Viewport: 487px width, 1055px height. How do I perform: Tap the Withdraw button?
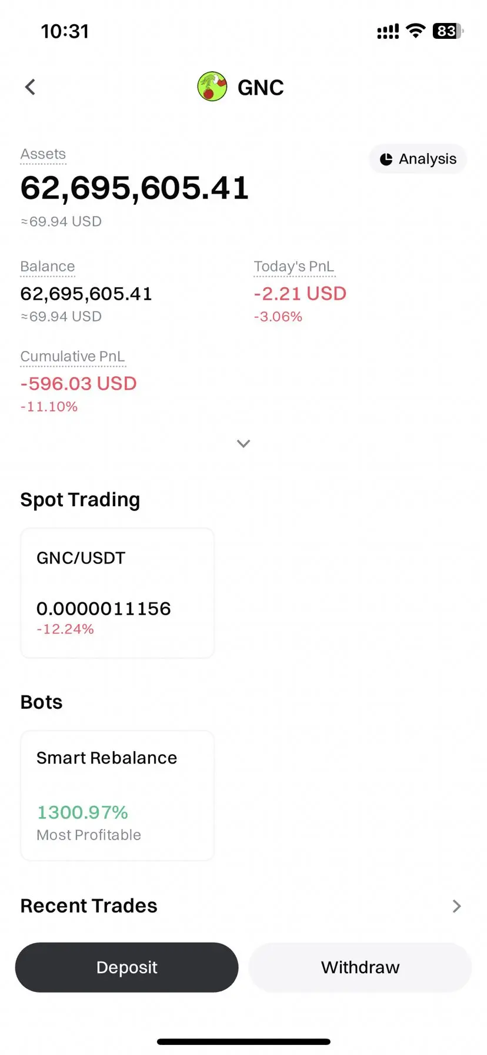pos(360,967)
